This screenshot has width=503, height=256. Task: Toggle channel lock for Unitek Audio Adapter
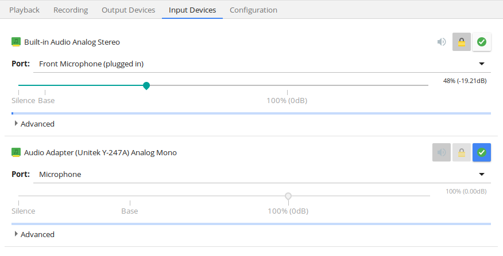pos(462,152)
